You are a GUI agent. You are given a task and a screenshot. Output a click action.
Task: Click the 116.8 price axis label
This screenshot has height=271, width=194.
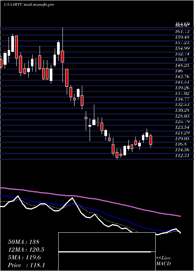point(181,144)
